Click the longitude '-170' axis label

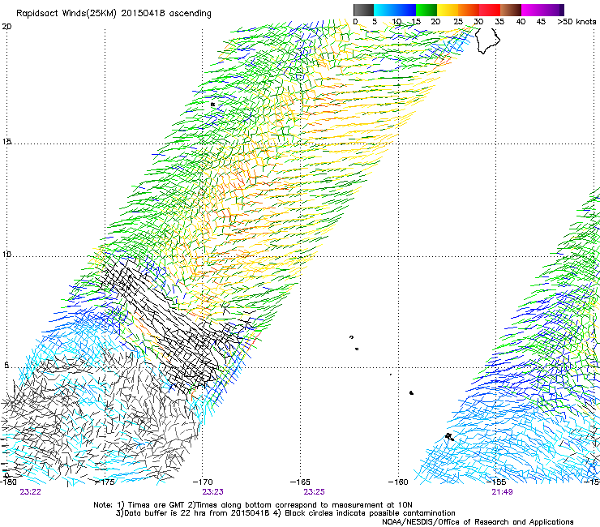tap(203, 482)
